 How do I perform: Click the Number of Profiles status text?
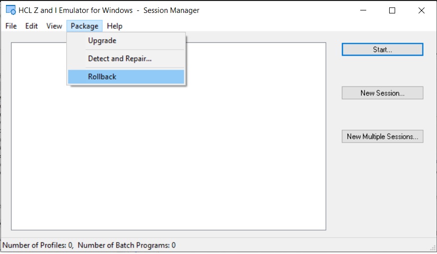[x=38, y=245]
